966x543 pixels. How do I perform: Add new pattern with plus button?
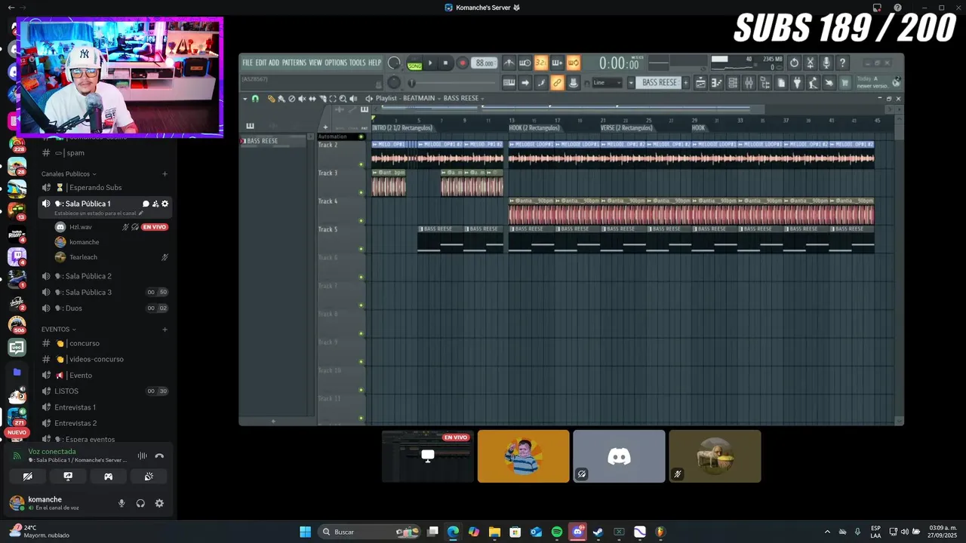(686, 83)
